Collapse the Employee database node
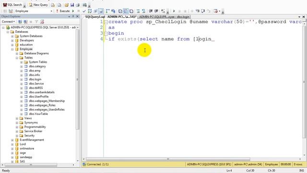307x173 pixels. 12,49
